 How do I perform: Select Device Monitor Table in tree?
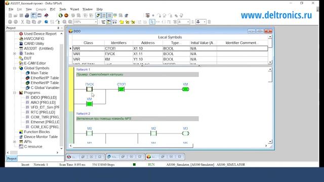point(40,137)
